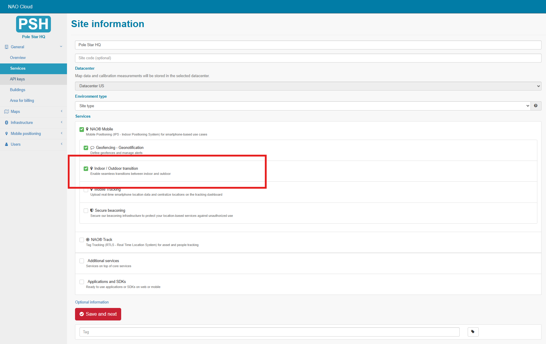This screenshot has height=344, width=546.
Task: Open the Datacenter US dropdown
Action: point(308,86)
